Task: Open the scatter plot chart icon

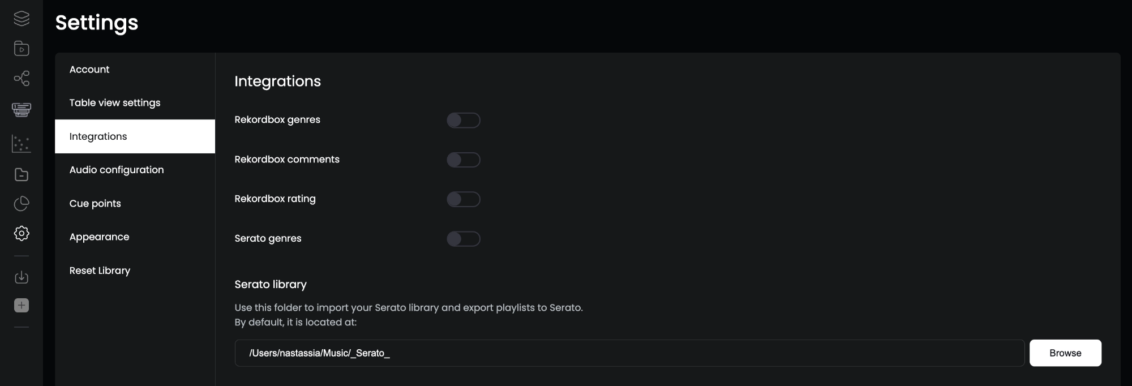Action: click(x=22, y=144)
